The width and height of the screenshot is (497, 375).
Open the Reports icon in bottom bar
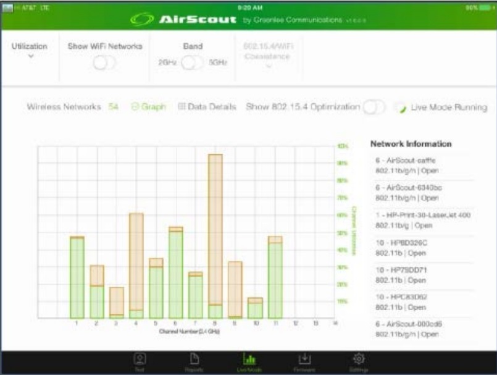click(193, 360)
